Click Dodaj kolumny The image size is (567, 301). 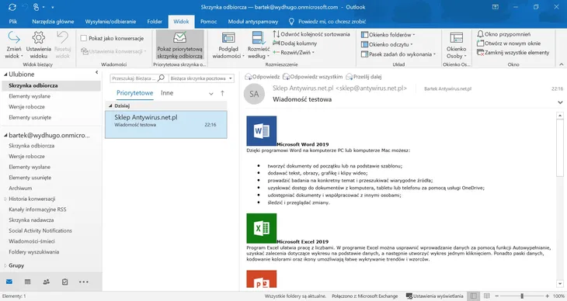[x=294, y=43]
